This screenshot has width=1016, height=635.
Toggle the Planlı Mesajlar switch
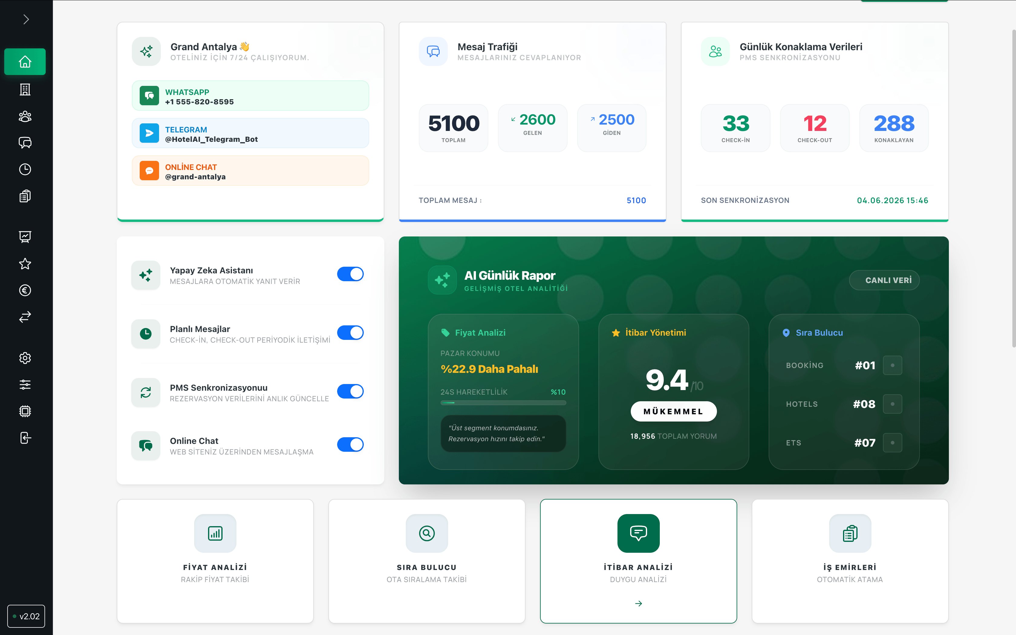pyautogui.click(x=350, y=333)
